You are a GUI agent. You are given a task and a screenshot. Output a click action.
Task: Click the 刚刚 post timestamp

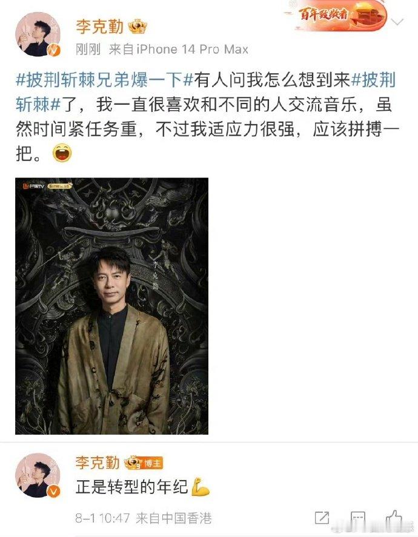(88, 50)
